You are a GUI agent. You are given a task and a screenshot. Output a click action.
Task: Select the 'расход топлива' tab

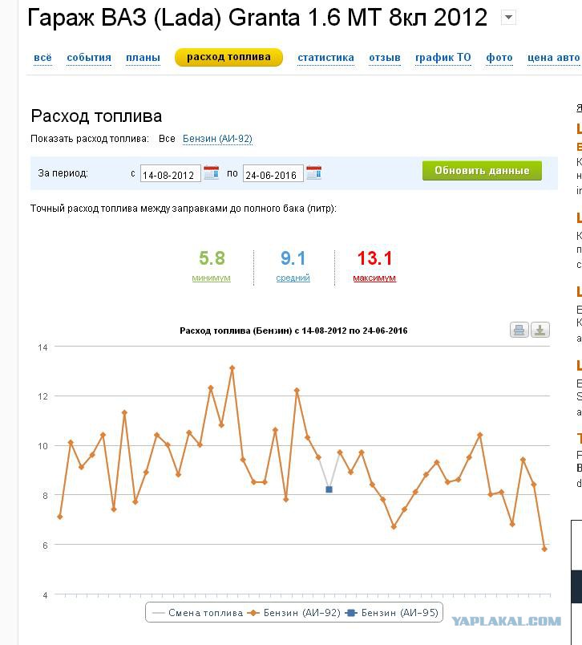(229, 57)
